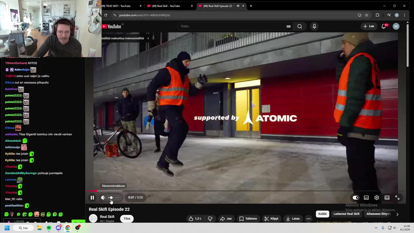
Task: Open Chrome media controls icon
Action: point(389,15)
